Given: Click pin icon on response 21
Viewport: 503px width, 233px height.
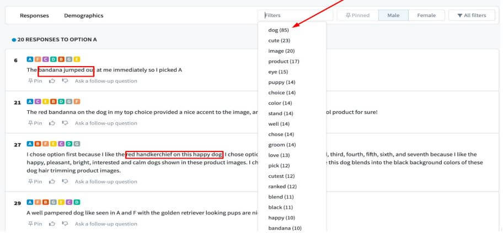Looking at the screenshot, I should tap(34, 123).
